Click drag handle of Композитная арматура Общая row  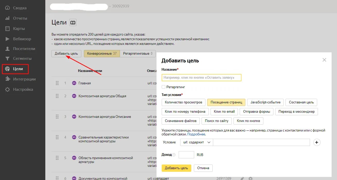57,96
